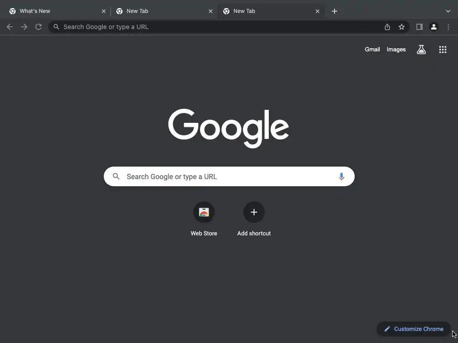Open the Gmail link
The width and height of the screenshot is (458, 343).
372,50
